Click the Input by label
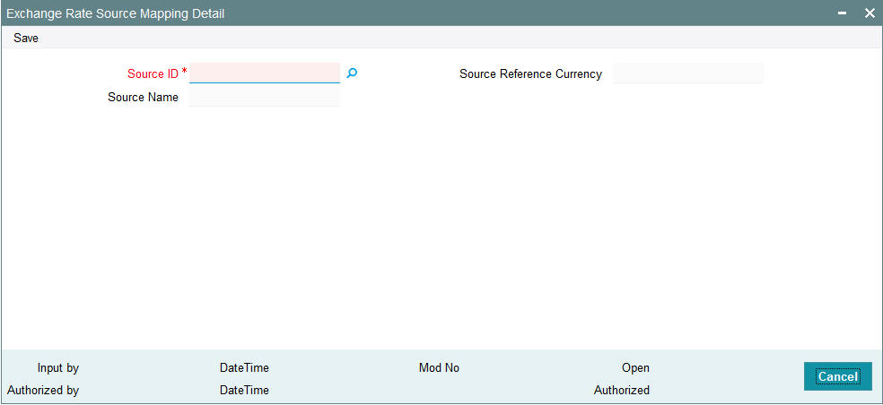This screenshot has width=883, height=405. [58, 368]
